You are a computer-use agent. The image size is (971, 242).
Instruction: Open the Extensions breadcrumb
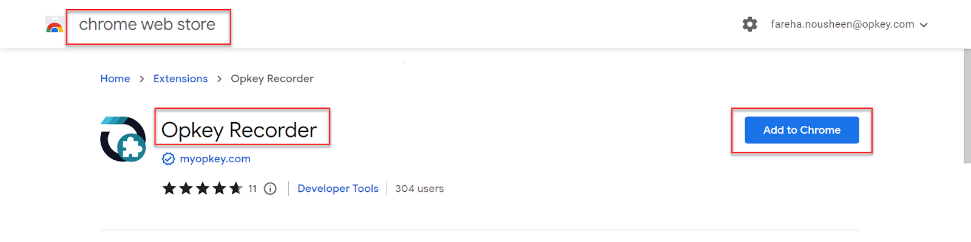(x=180, y=79)
